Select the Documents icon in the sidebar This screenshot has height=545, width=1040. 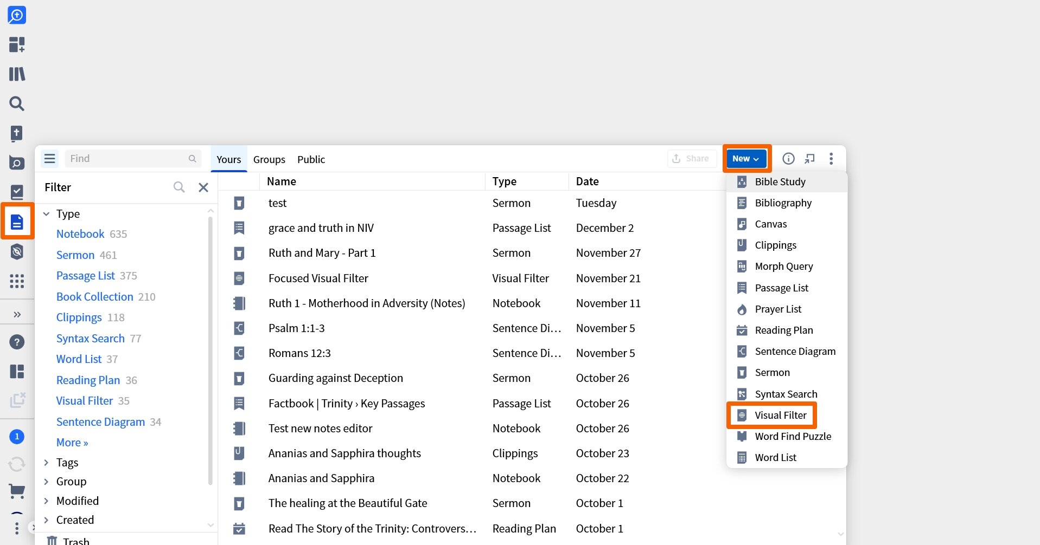(17, 222)
